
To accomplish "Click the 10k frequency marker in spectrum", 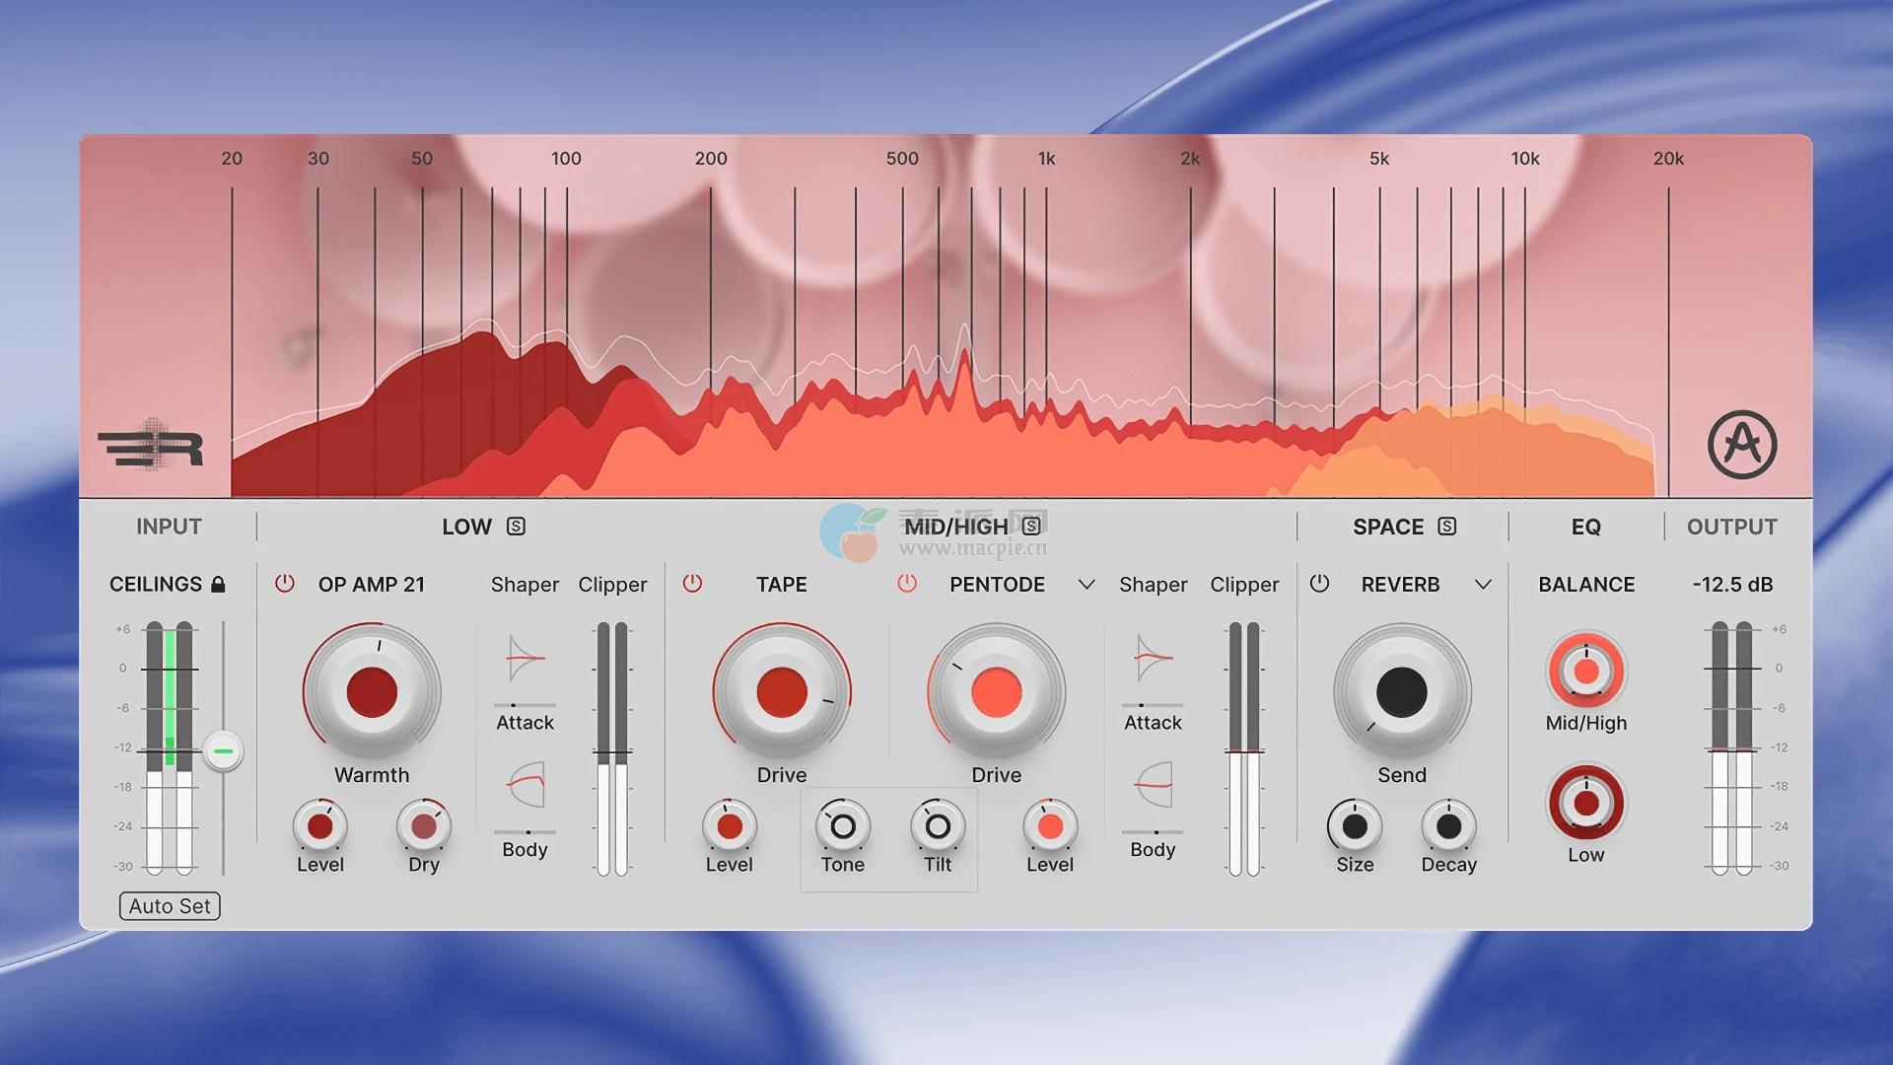I will pos(1525,159).
